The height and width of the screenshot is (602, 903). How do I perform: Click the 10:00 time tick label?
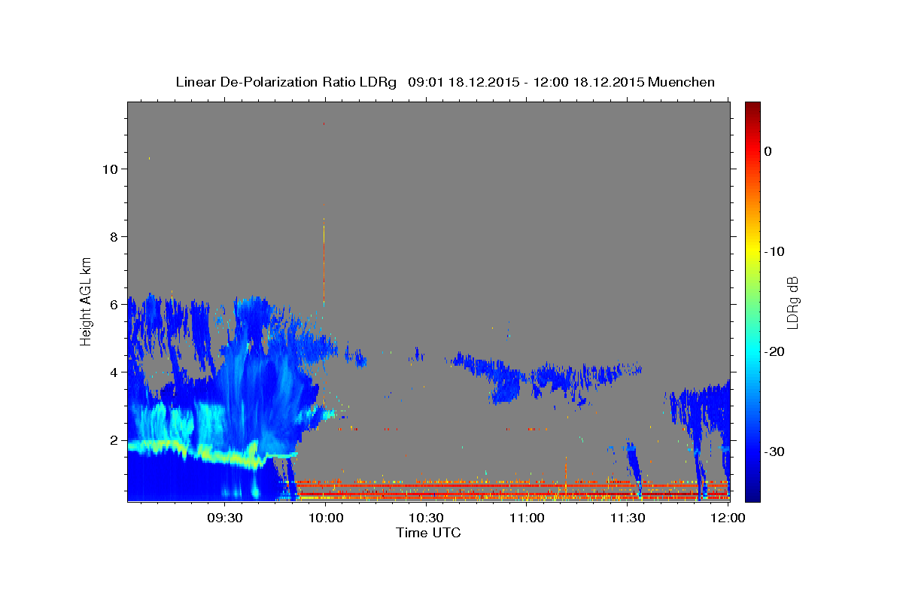point(326,518)
